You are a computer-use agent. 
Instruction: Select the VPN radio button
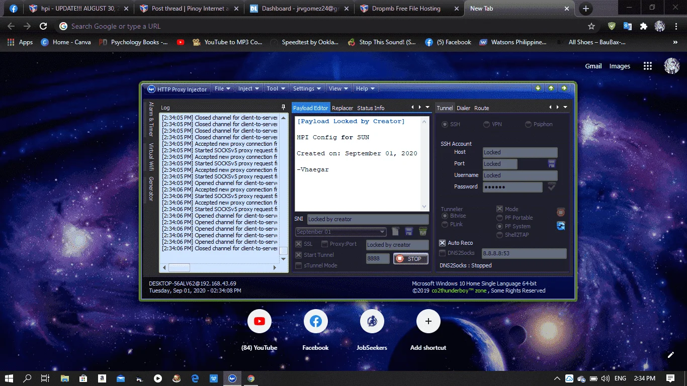(x=487, y=124)
